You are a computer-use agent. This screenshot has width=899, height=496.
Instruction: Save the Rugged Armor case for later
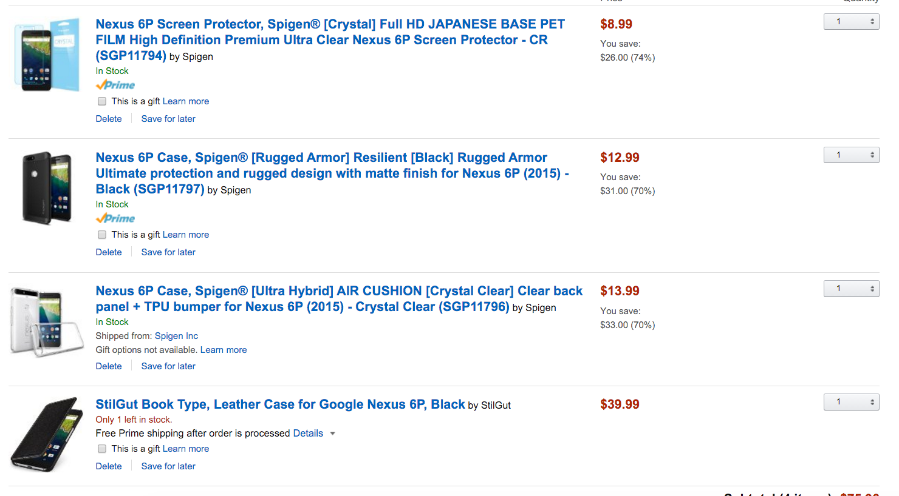pos(168,252)
